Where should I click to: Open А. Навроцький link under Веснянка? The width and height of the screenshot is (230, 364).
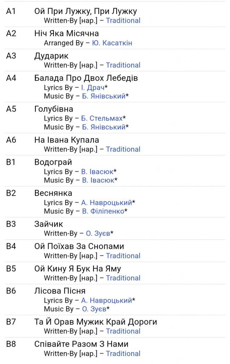pos(106,203)
